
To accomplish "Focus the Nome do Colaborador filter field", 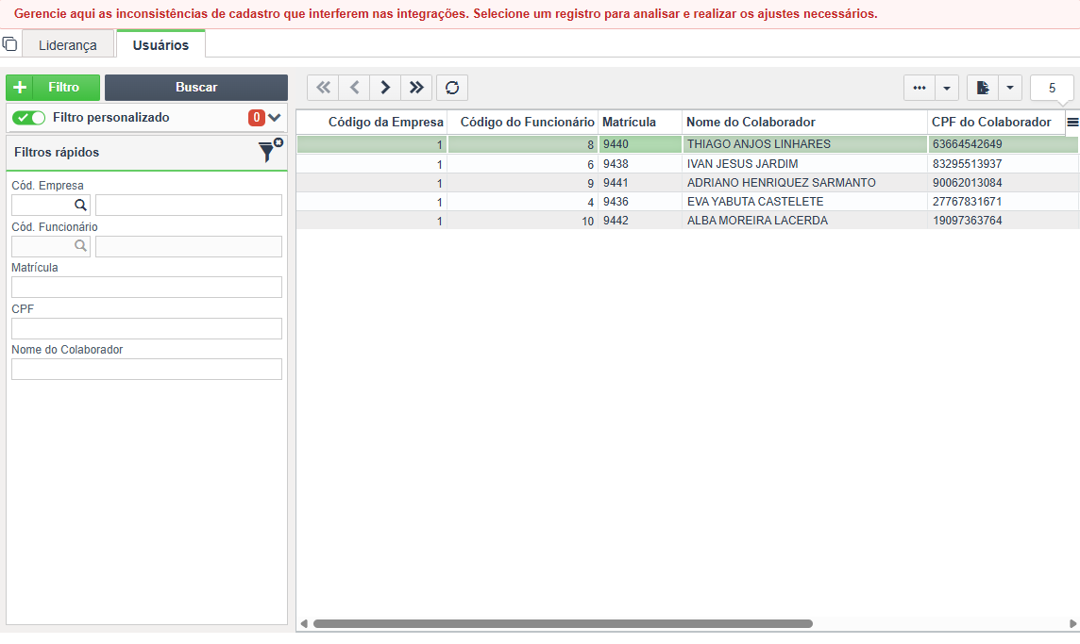I will click(146, 369).
